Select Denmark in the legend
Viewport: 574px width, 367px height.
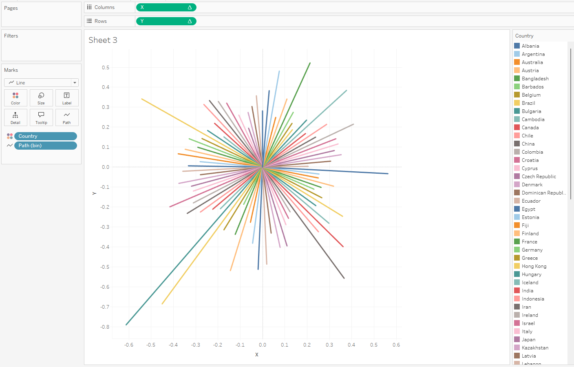pos(532,185)
